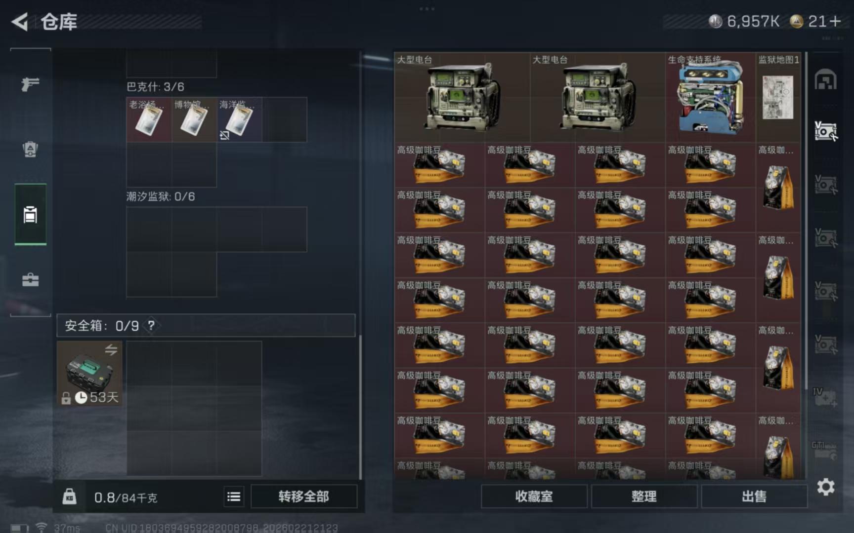Image resolution: width=854 pixels, height=533 pixels.
Task: Click the 出售 sell button
Action: (x=754, y=496)
